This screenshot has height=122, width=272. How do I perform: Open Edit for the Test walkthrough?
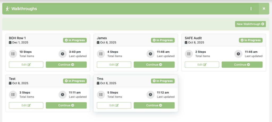click(26, 106)
